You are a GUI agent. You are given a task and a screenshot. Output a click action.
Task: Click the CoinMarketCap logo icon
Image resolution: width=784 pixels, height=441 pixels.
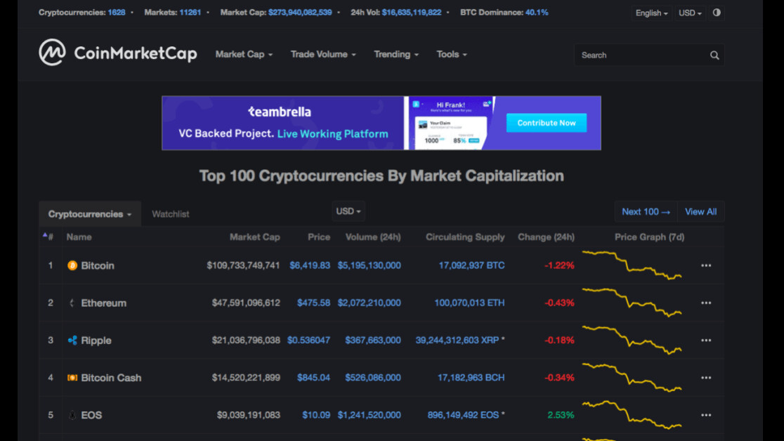52,53
